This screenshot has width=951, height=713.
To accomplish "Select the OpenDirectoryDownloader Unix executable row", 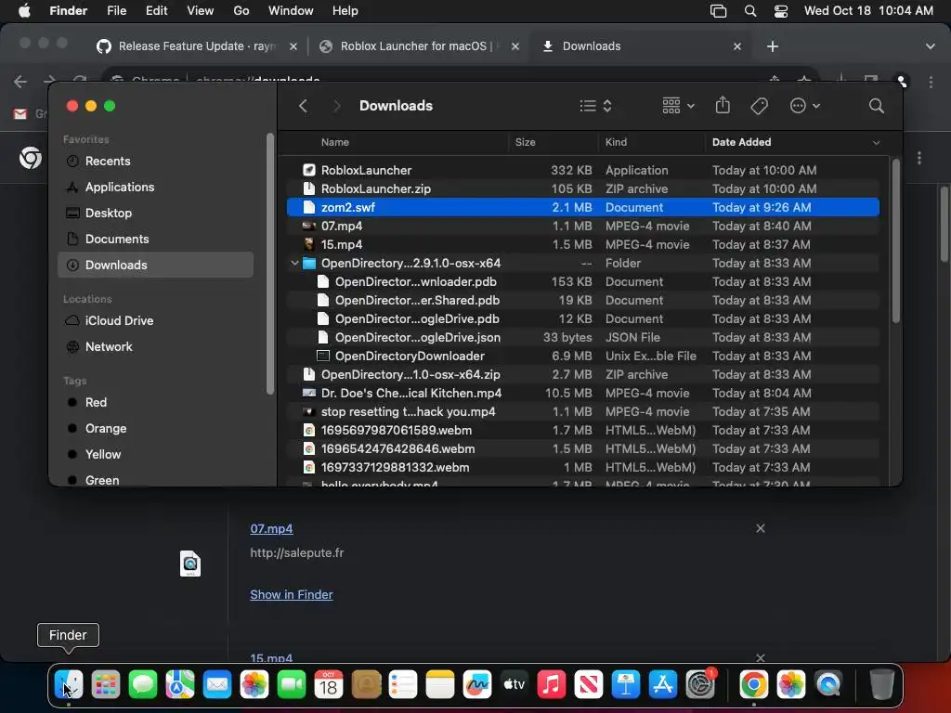I will (583, 356).
